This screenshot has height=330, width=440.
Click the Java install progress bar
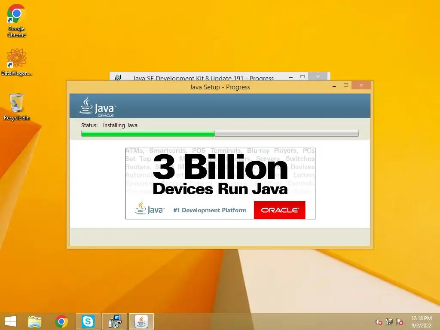(x=220, y=133)
